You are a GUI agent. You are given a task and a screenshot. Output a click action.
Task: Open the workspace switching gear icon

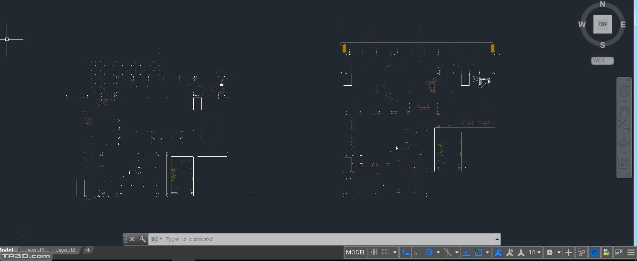[x=550, y=252]
